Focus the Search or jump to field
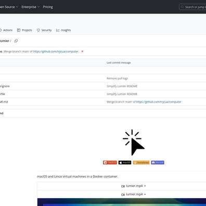 point(192,7)
